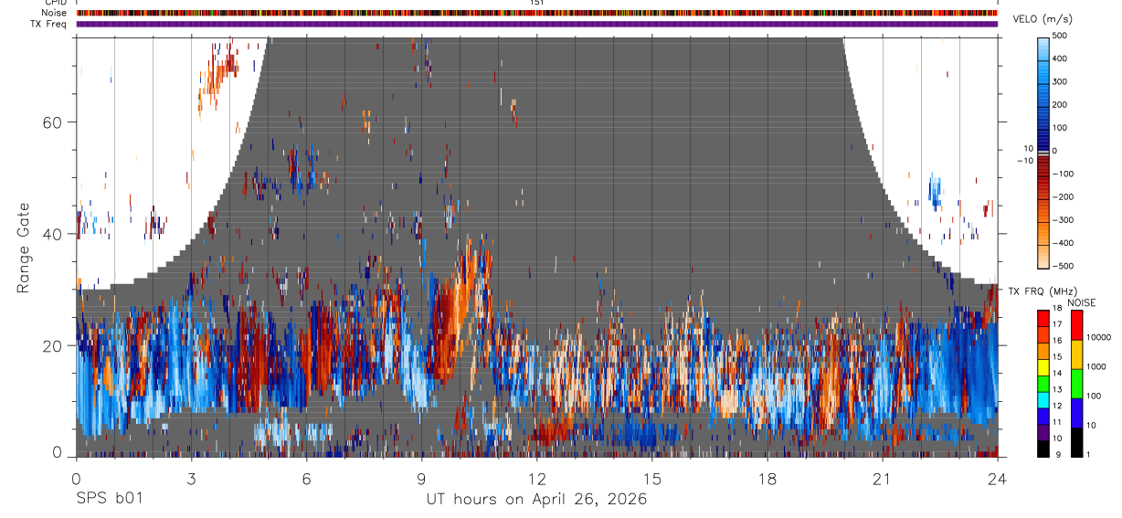Click the 'Range Gate' y-axis title
1122x518 pixels.
[24, 248]
